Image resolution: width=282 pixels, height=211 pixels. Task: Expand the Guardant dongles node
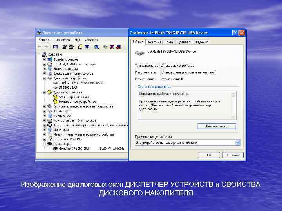point(44,59)
